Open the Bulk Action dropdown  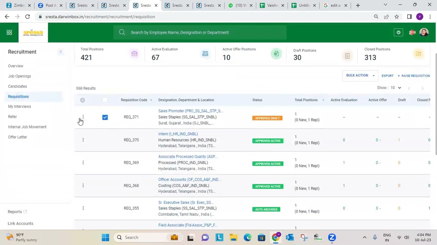(x=360, y=76)
